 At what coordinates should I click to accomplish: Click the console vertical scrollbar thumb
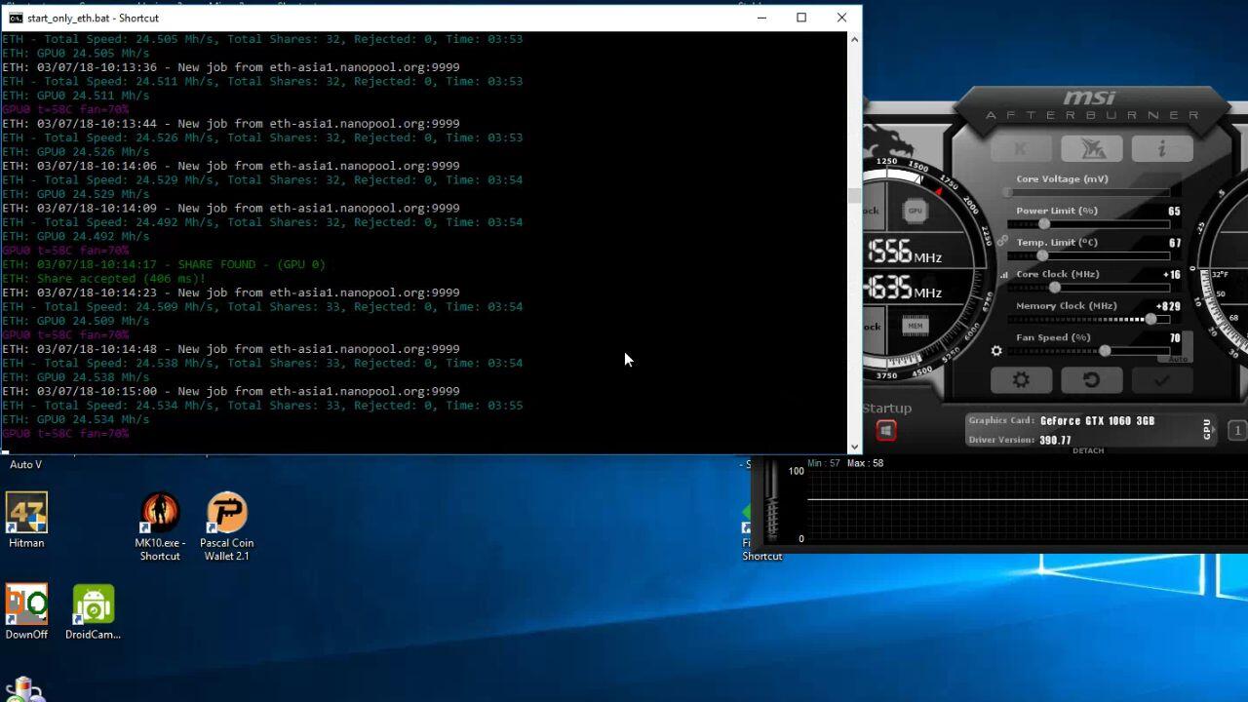click(854, 195)
